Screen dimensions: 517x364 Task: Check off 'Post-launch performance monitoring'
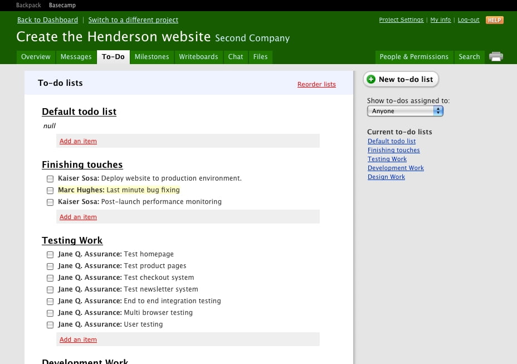50,202
